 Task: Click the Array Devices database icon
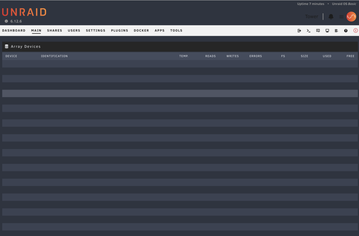click(x=6, y=46)
